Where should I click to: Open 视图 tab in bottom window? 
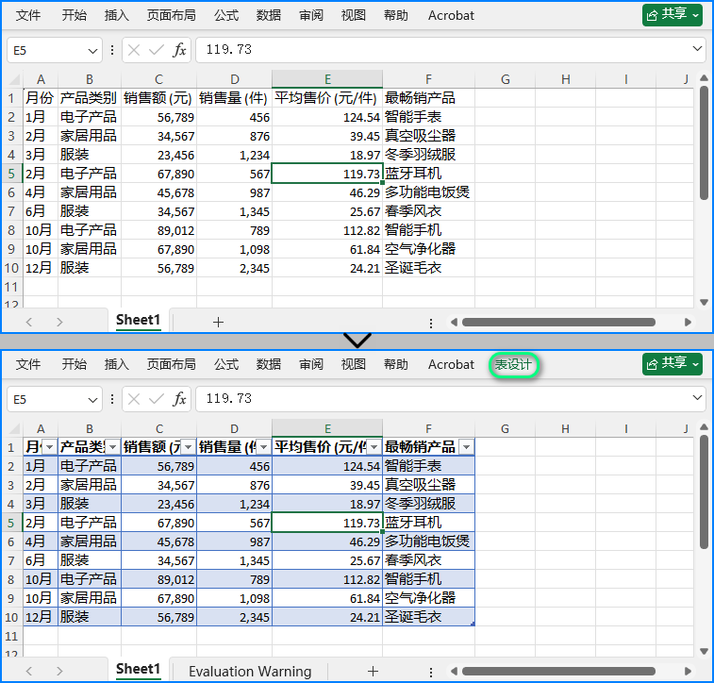[354, 364]
